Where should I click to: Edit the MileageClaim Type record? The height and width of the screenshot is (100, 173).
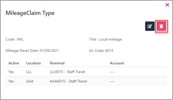tap(150, 26)
